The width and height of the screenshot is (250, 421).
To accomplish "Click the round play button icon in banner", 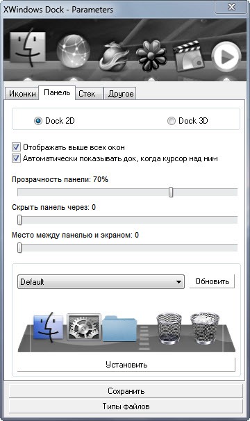I will (226, 56).
